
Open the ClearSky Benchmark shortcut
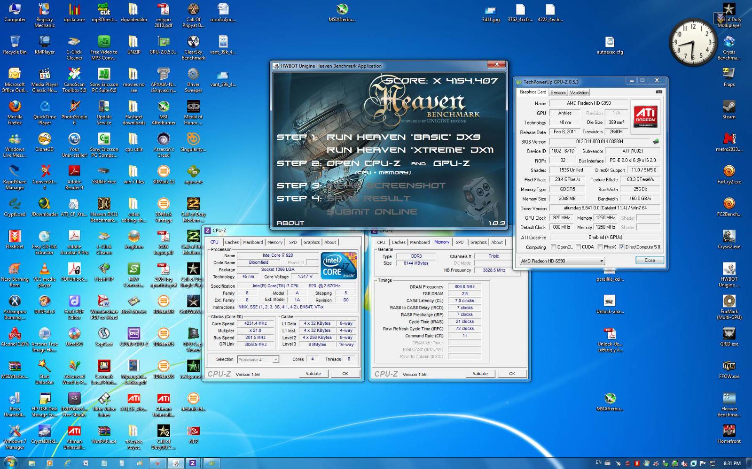193,48
